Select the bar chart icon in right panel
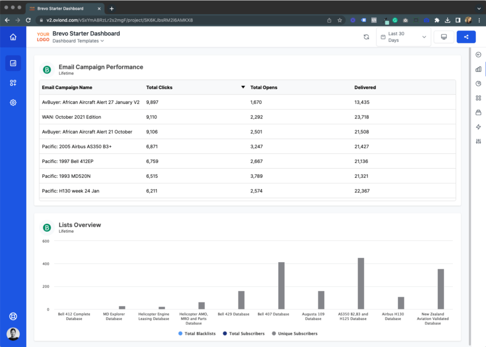 tap(478, 69)
